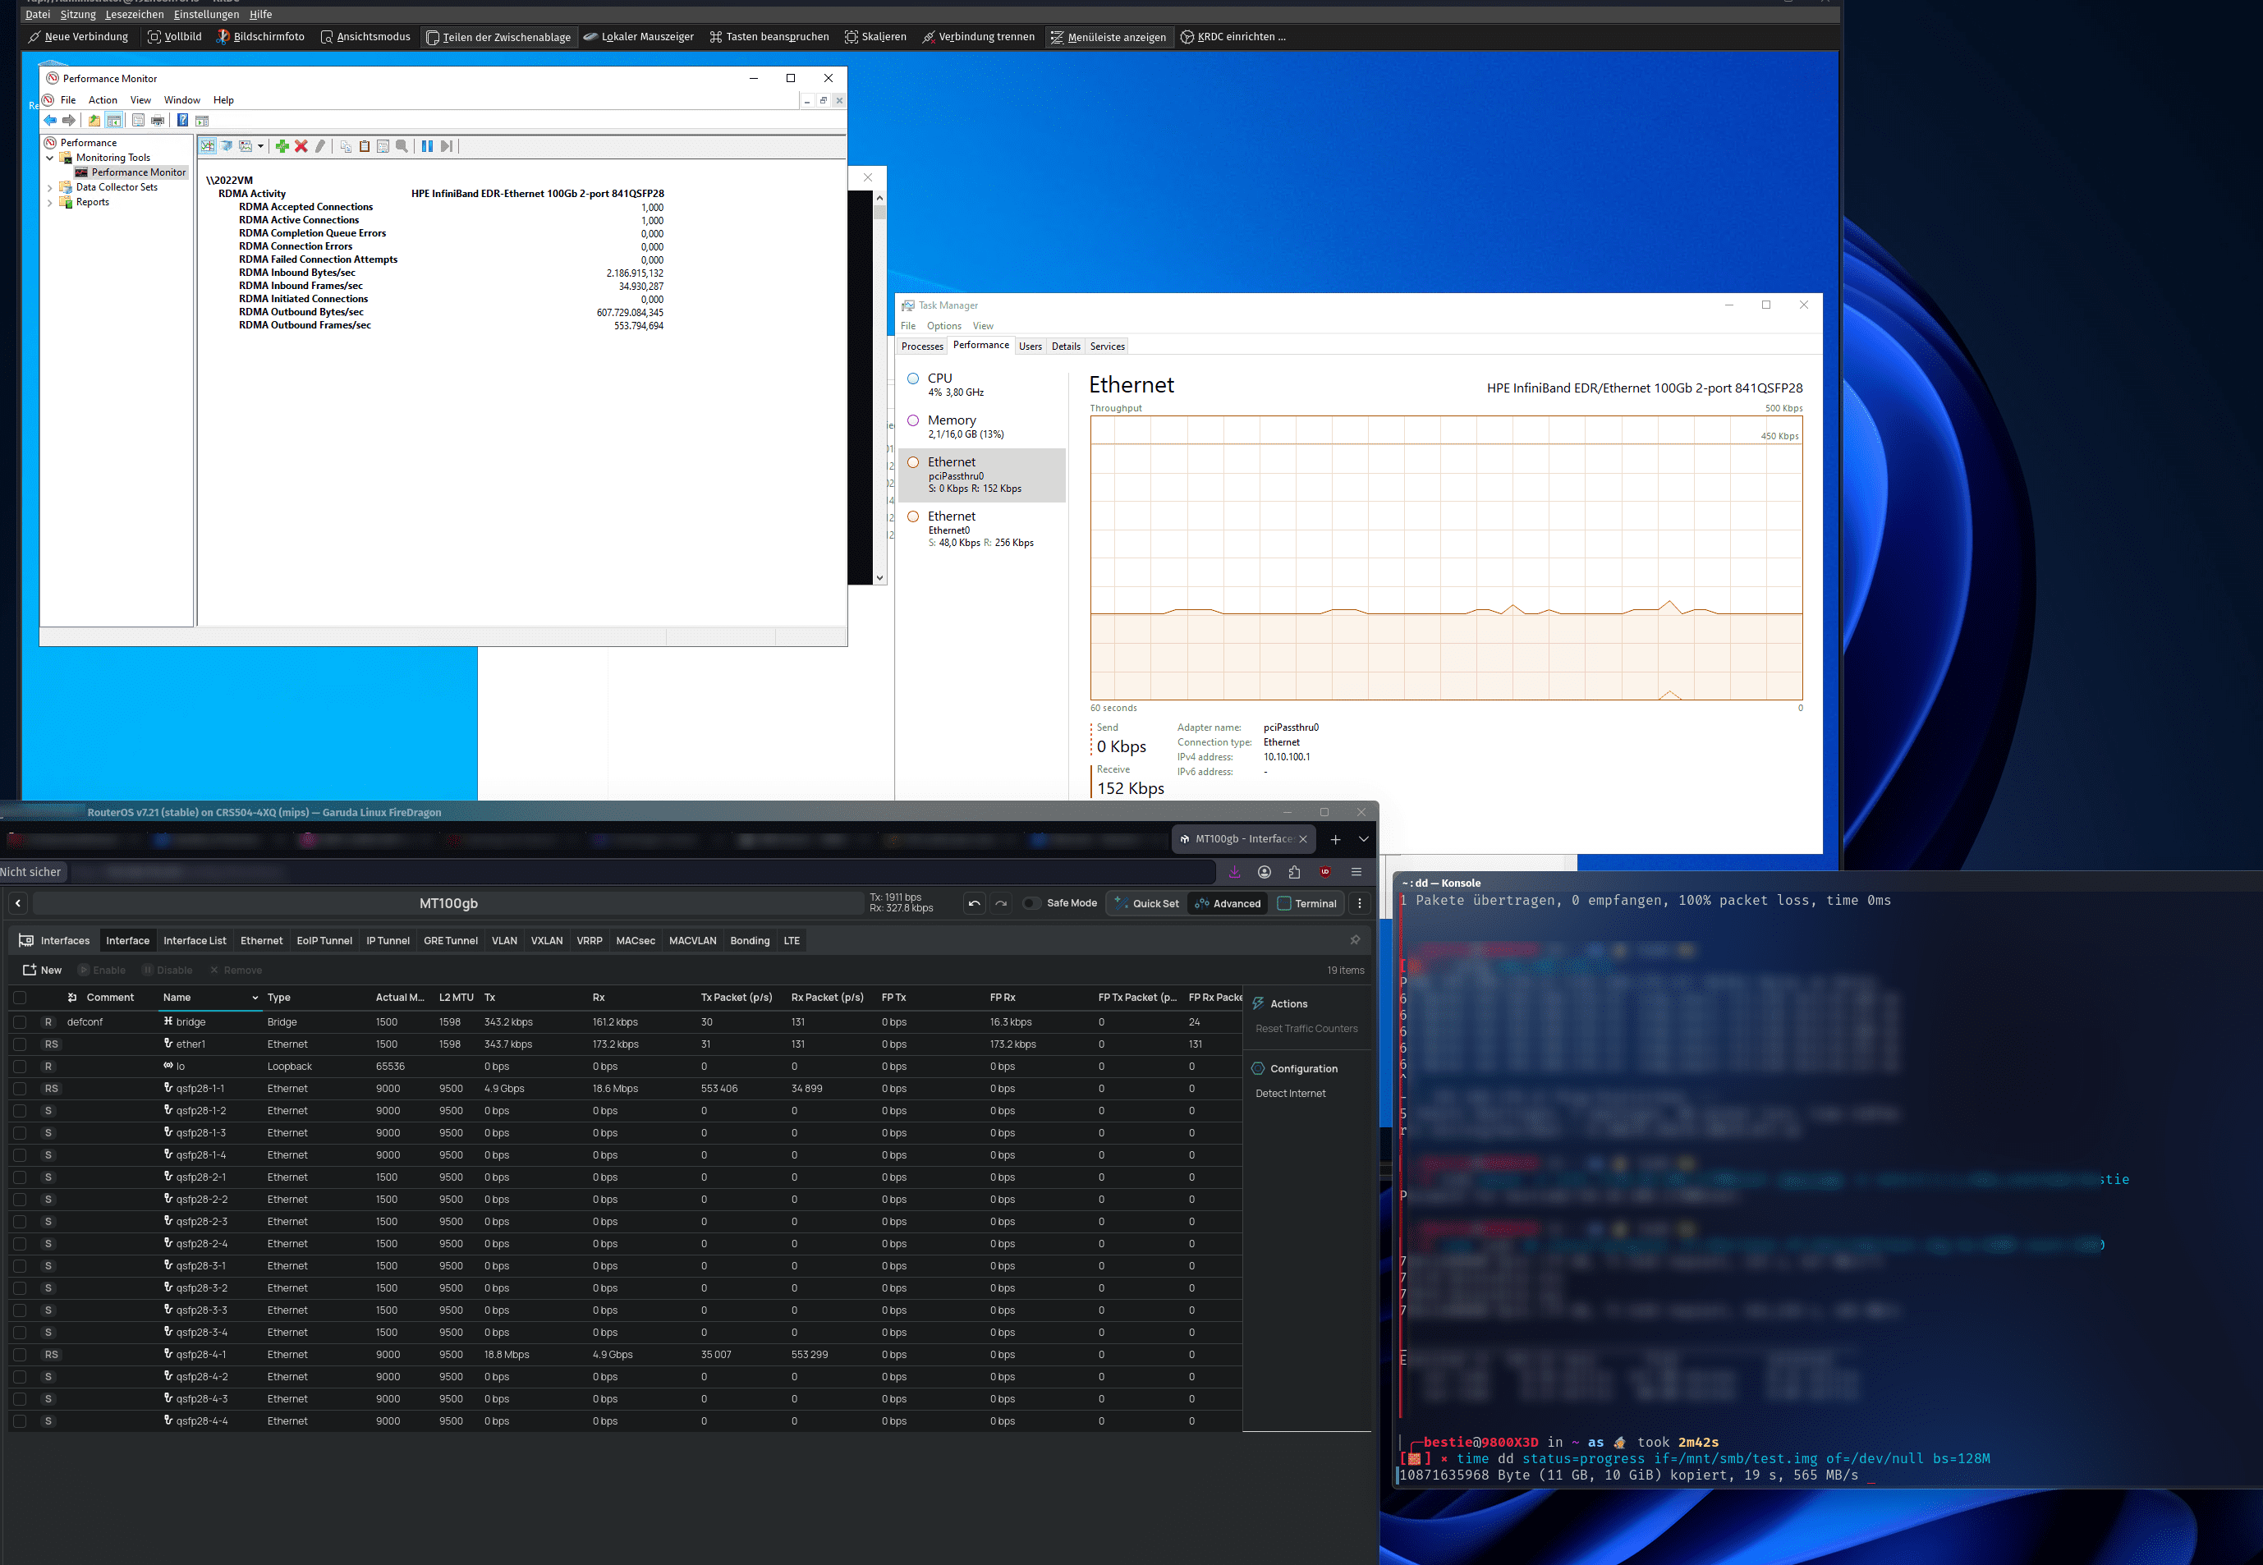This screenshot has width=2263, height=1565.
Task: Open the Terminal in RouterOS WebFig
Action: (1306, 903)
